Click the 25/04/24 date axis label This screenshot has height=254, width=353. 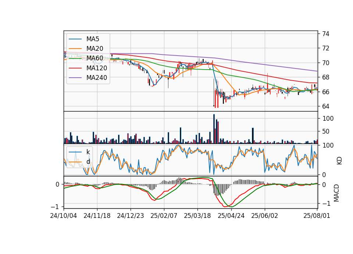pyautogui.click(x=231, y=216)
